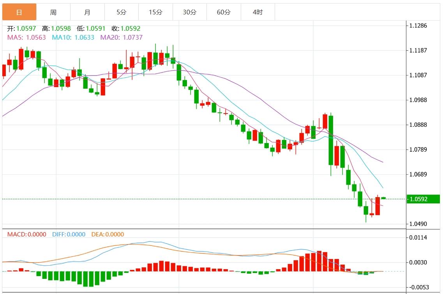Select the 日 (daily) timeframe tab

(19, 12)
